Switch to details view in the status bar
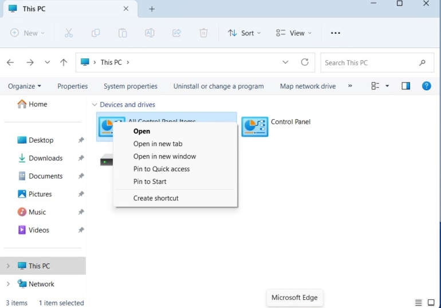 418,303
